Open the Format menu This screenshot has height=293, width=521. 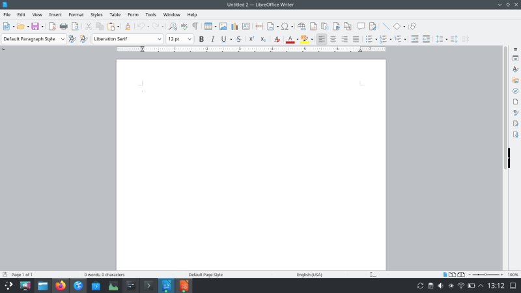tap(76, 14)
